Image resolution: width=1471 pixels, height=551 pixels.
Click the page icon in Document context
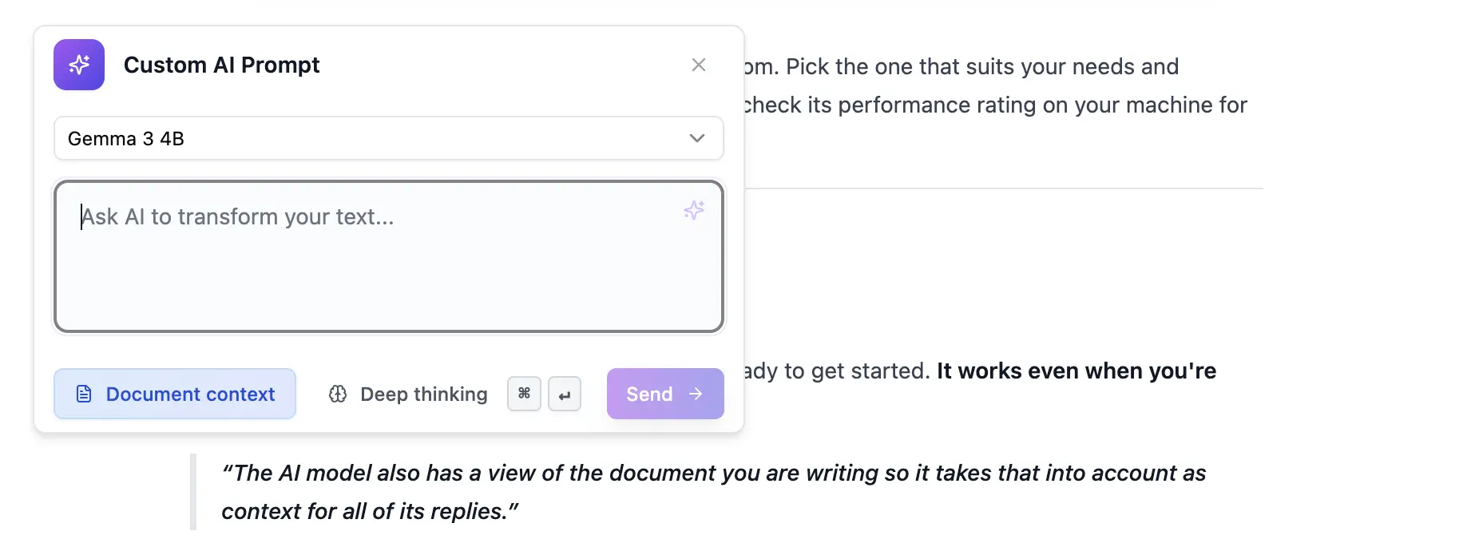[84, 394]
